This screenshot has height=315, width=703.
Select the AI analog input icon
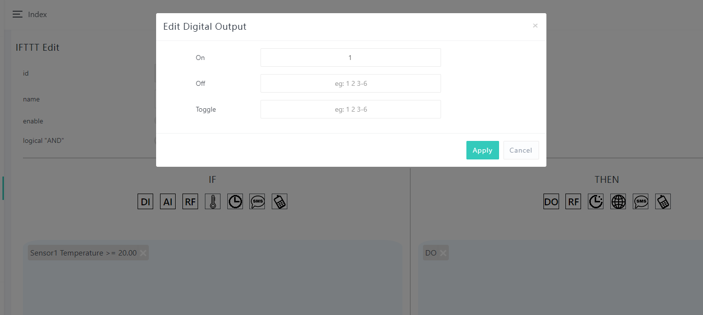168,201
